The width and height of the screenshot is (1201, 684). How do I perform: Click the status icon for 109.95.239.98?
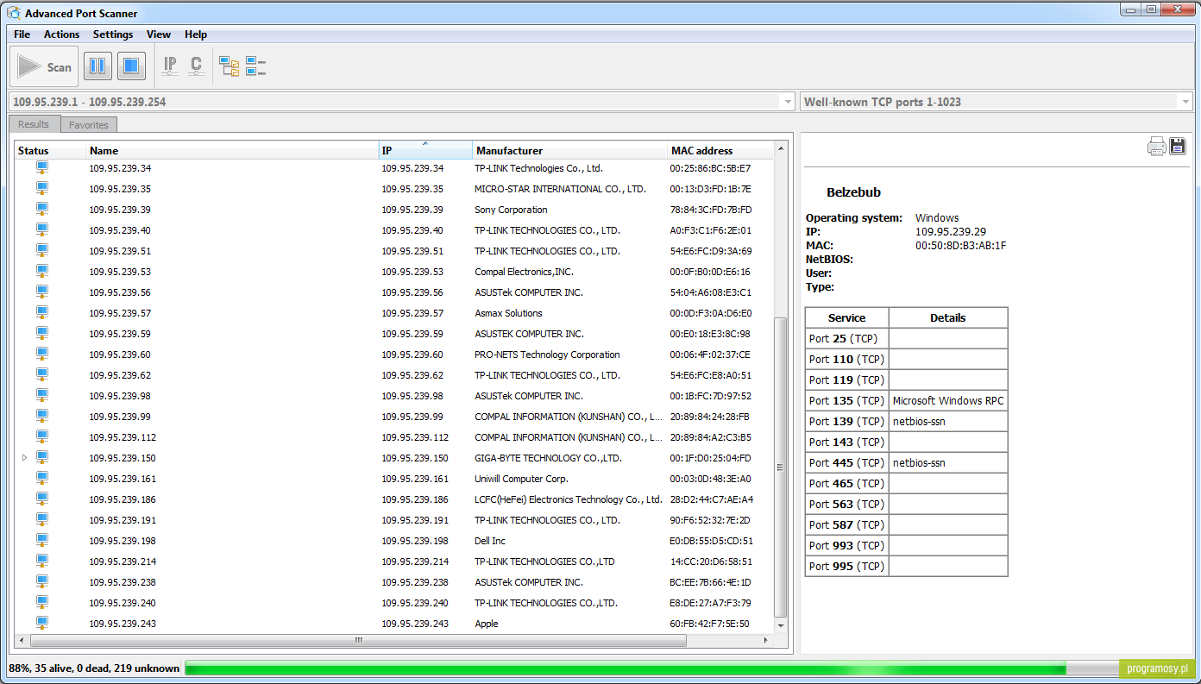41,396
